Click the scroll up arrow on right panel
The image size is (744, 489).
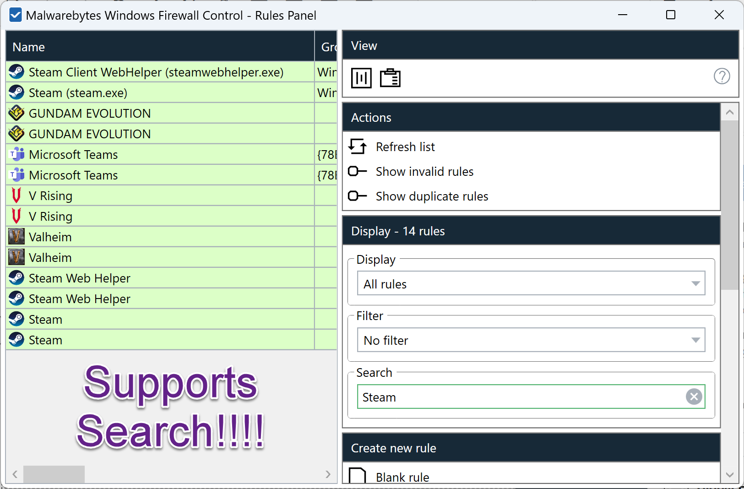tap(729, 112)
